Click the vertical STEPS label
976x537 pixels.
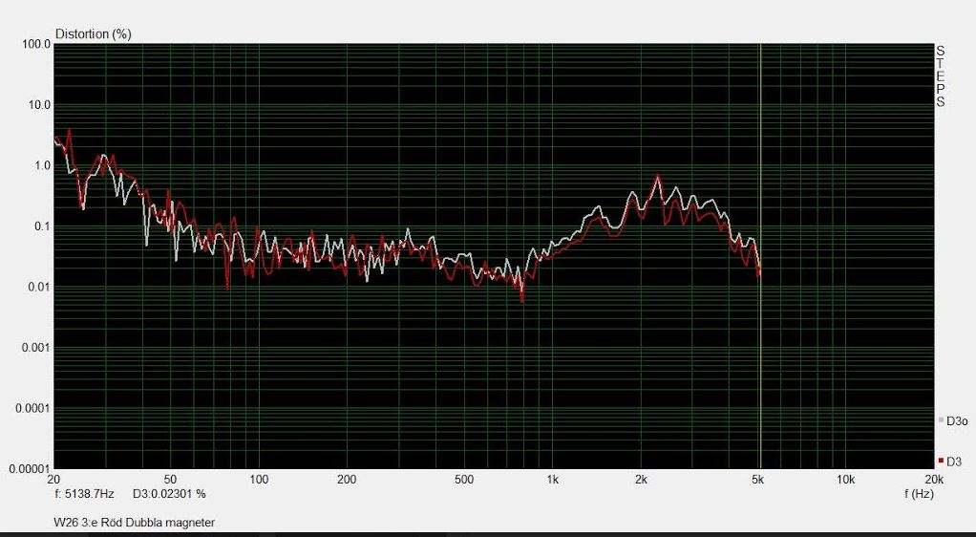[941, 75]
